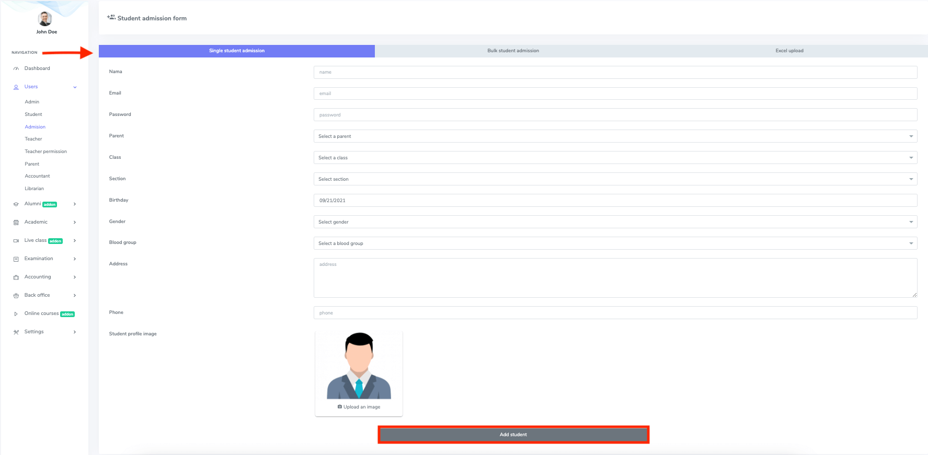Click the Examination sidebar icon
Viewport: 928px width, 455px height.
(16, 259)
